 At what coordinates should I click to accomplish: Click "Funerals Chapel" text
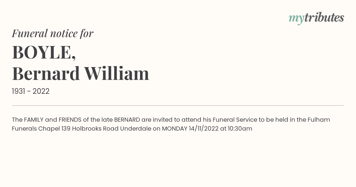tap(36, 129)
